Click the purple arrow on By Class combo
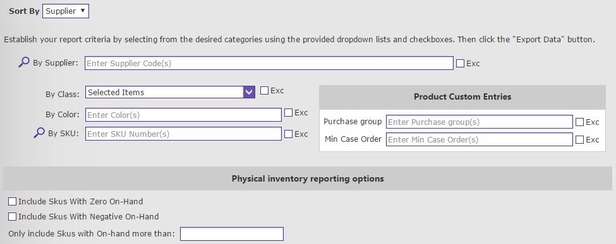 (249, 92)
